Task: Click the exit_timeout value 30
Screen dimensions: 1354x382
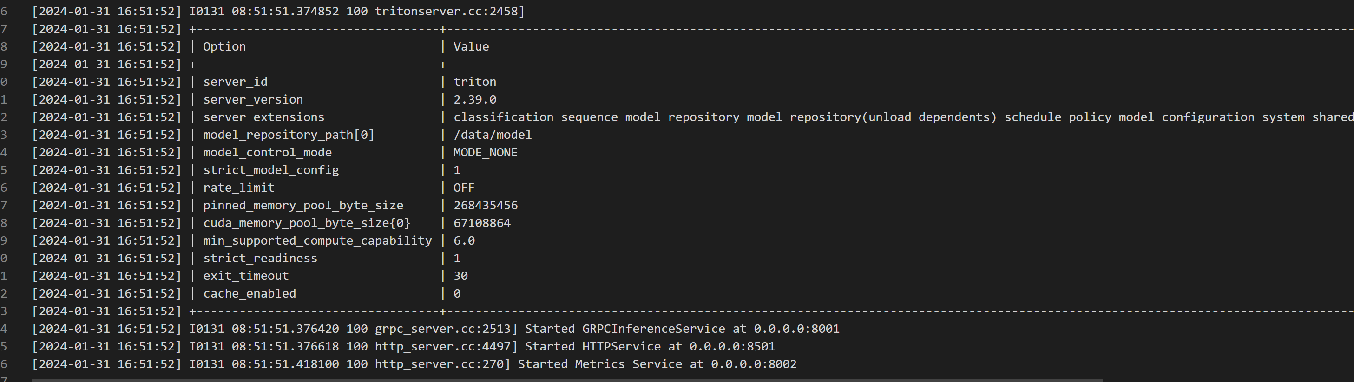Action: tap(460, 276)
